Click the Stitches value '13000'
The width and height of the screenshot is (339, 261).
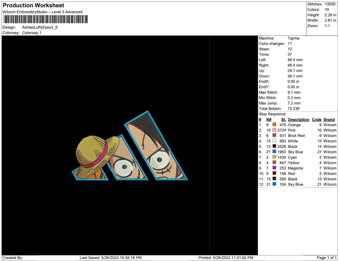tap(330, 4)
